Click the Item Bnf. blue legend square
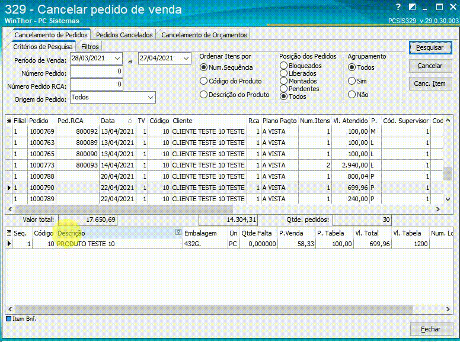Screen dimensions: 460x342 click(9, 318)
